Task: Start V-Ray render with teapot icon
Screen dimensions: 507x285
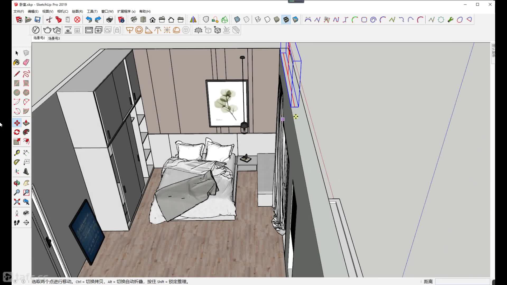Action: (47, 30)
